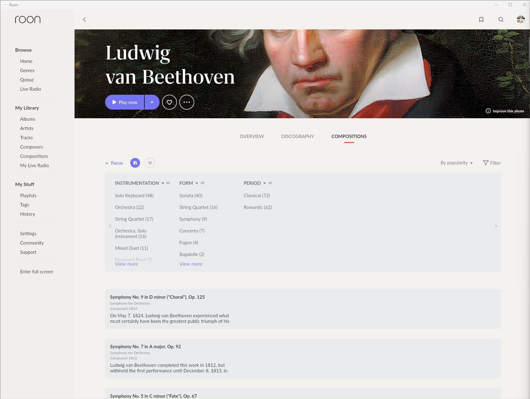Favorite Beethoven with the heart icon
The height and width of the screenshot is (399, 530).
click(169, 102)
